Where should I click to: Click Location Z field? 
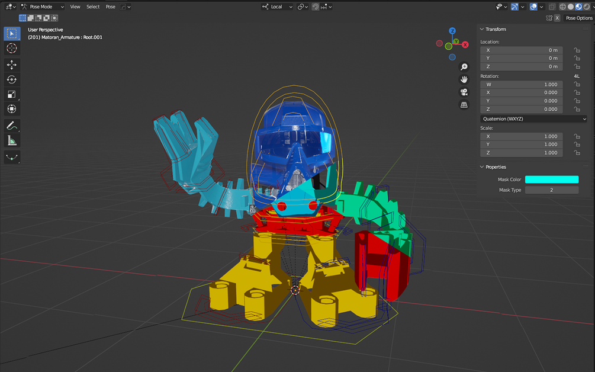coord(522,66)
